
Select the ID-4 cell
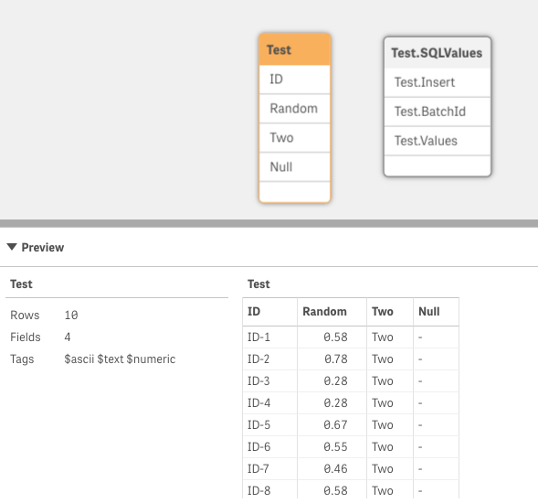coord(270,403)
